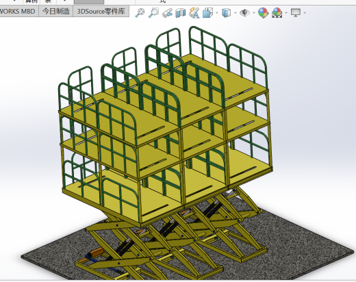This screenshot has height=282, width=356.
Task: Expand the View Orientation dropdown arrow
Action: pos(216,13)
